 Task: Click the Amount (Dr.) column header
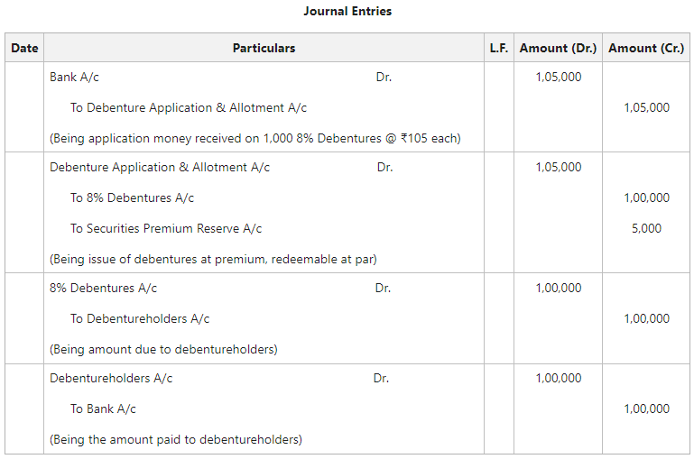(x=558, y=48)
